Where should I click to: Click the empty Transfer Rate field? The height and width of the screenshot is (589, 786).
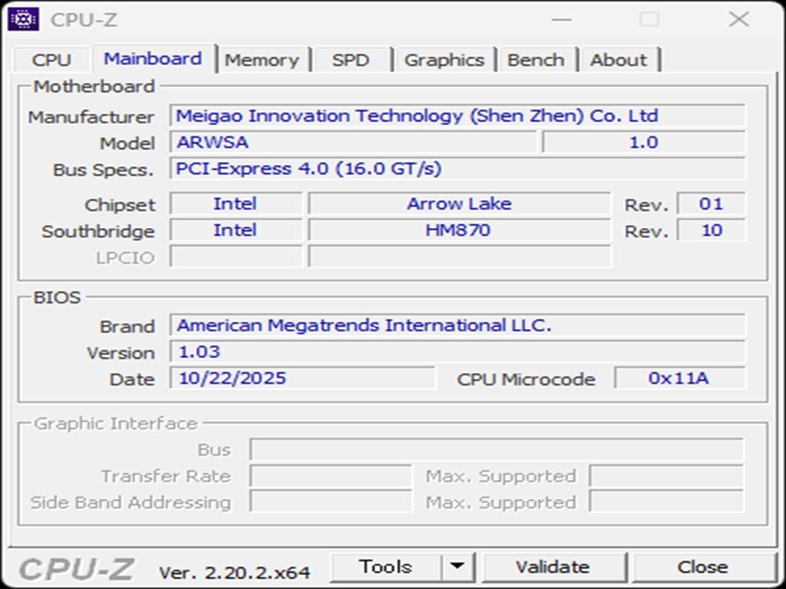(x=331, y=475)
